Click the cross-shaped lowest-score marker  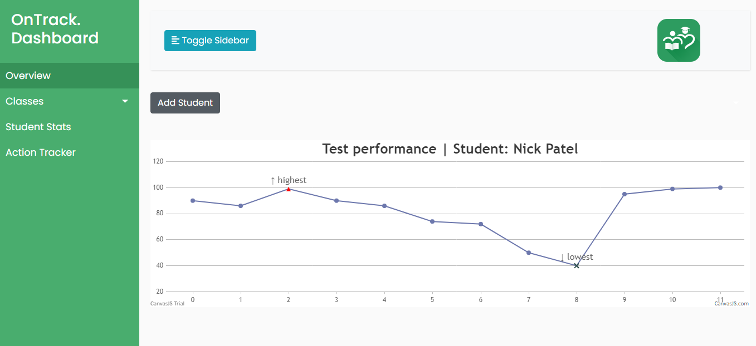pos(577,266)
